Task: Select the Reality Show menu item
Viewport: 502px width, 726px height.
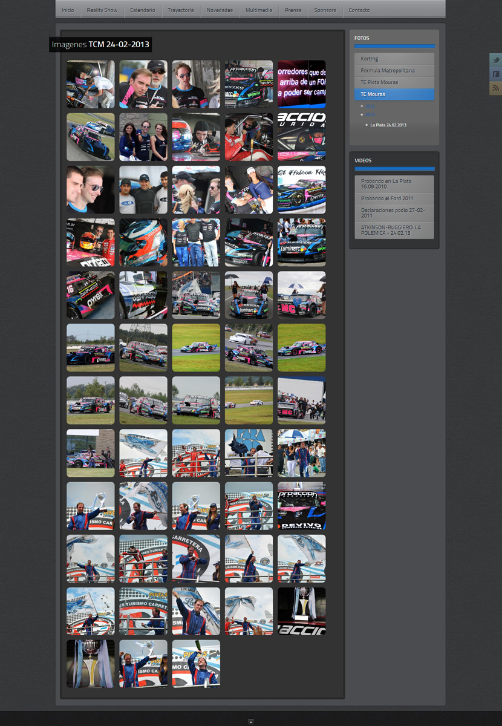Action: (102, 10)
